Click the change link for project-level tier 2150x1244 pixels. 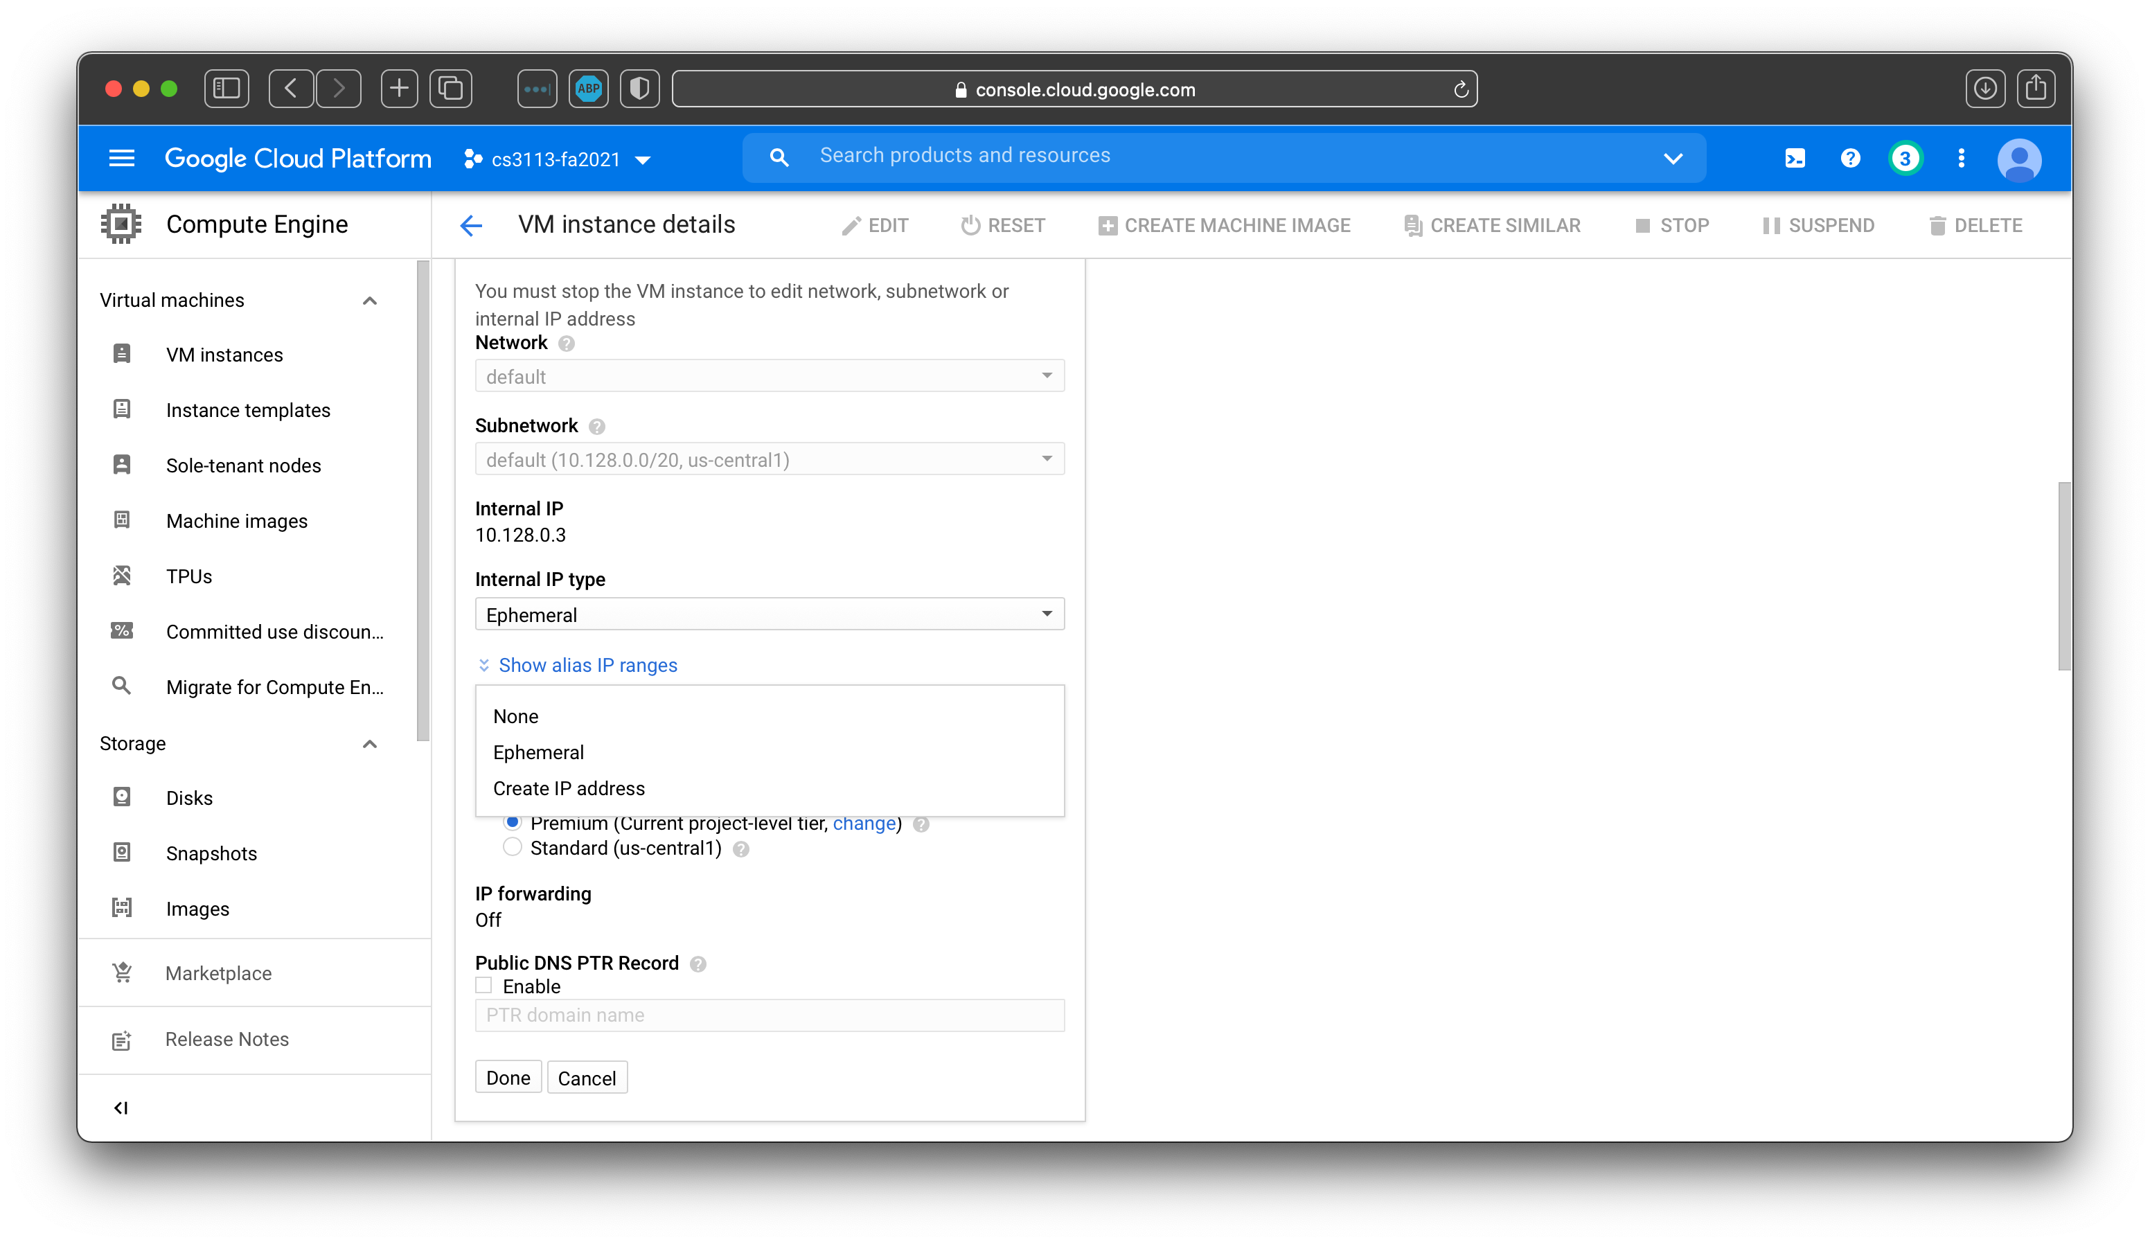click(864, 824)
